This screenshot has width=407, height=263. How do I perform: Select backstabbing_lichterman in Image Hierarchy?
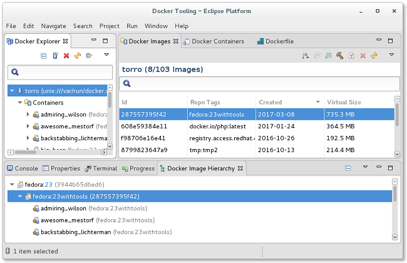pos(102,232)
